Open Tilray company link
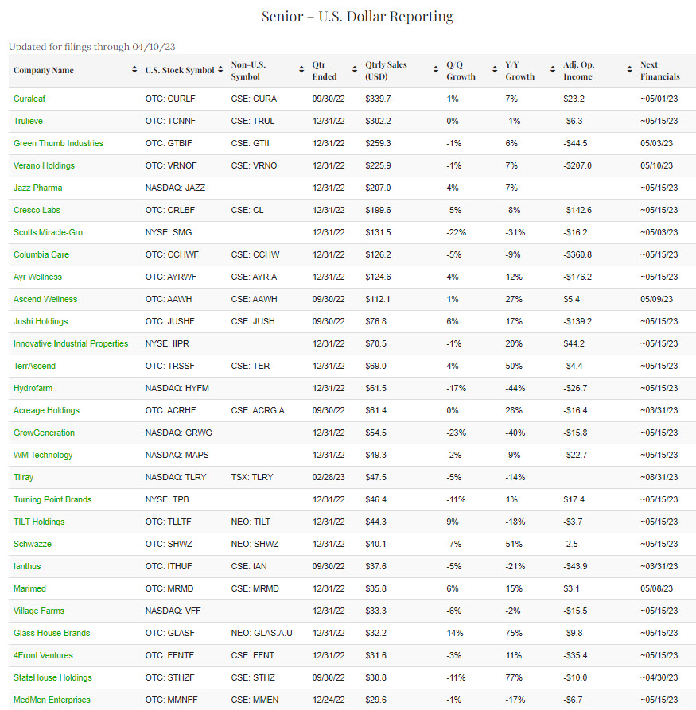 [24, 477]
